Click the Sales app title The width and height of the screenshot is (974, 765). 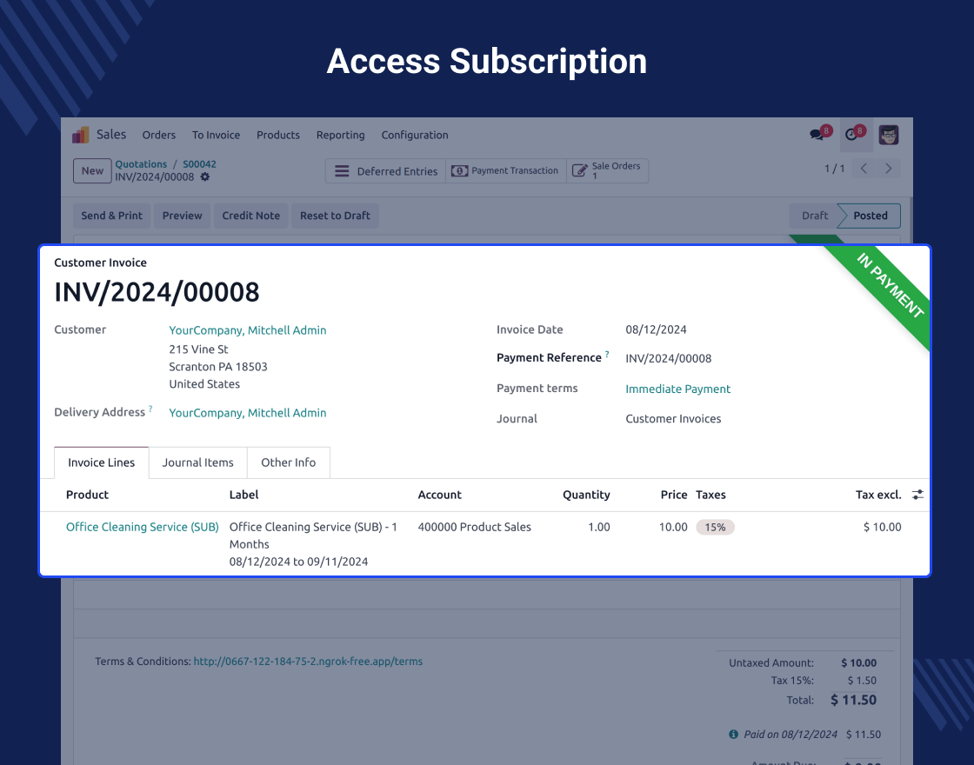(x=111, y=134)
